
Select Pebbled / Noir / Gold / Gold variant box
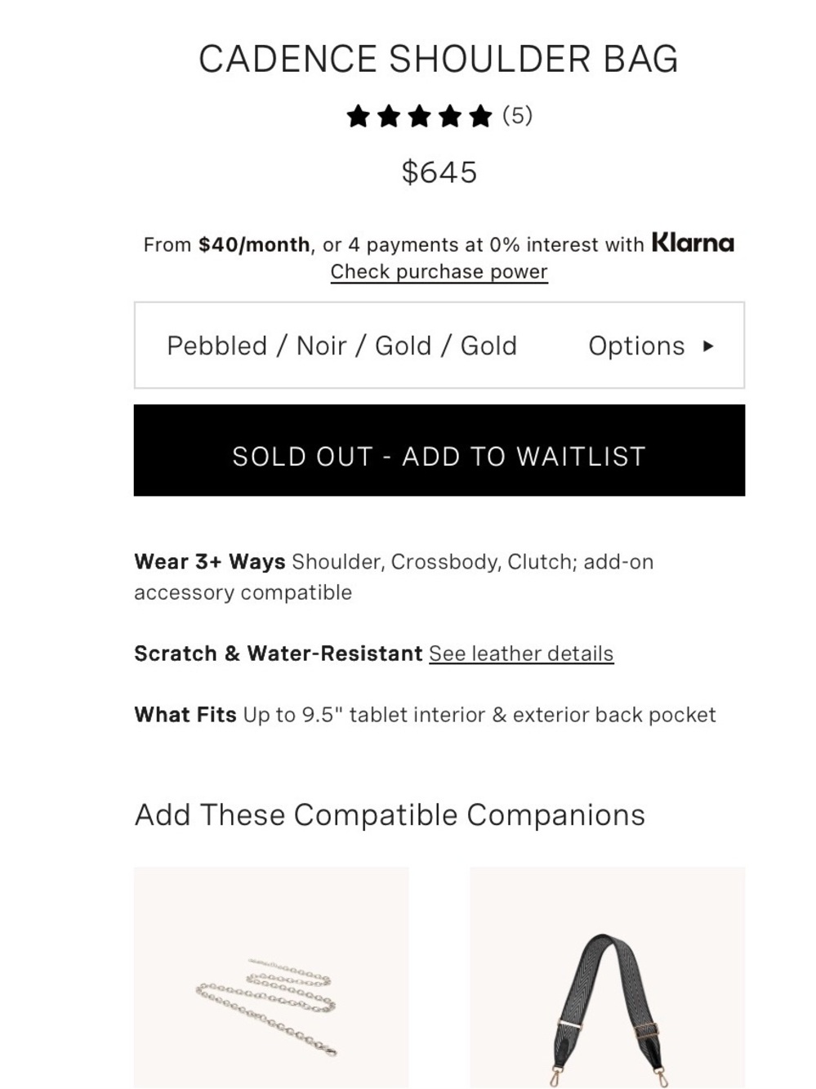click(x=439, y=346)
